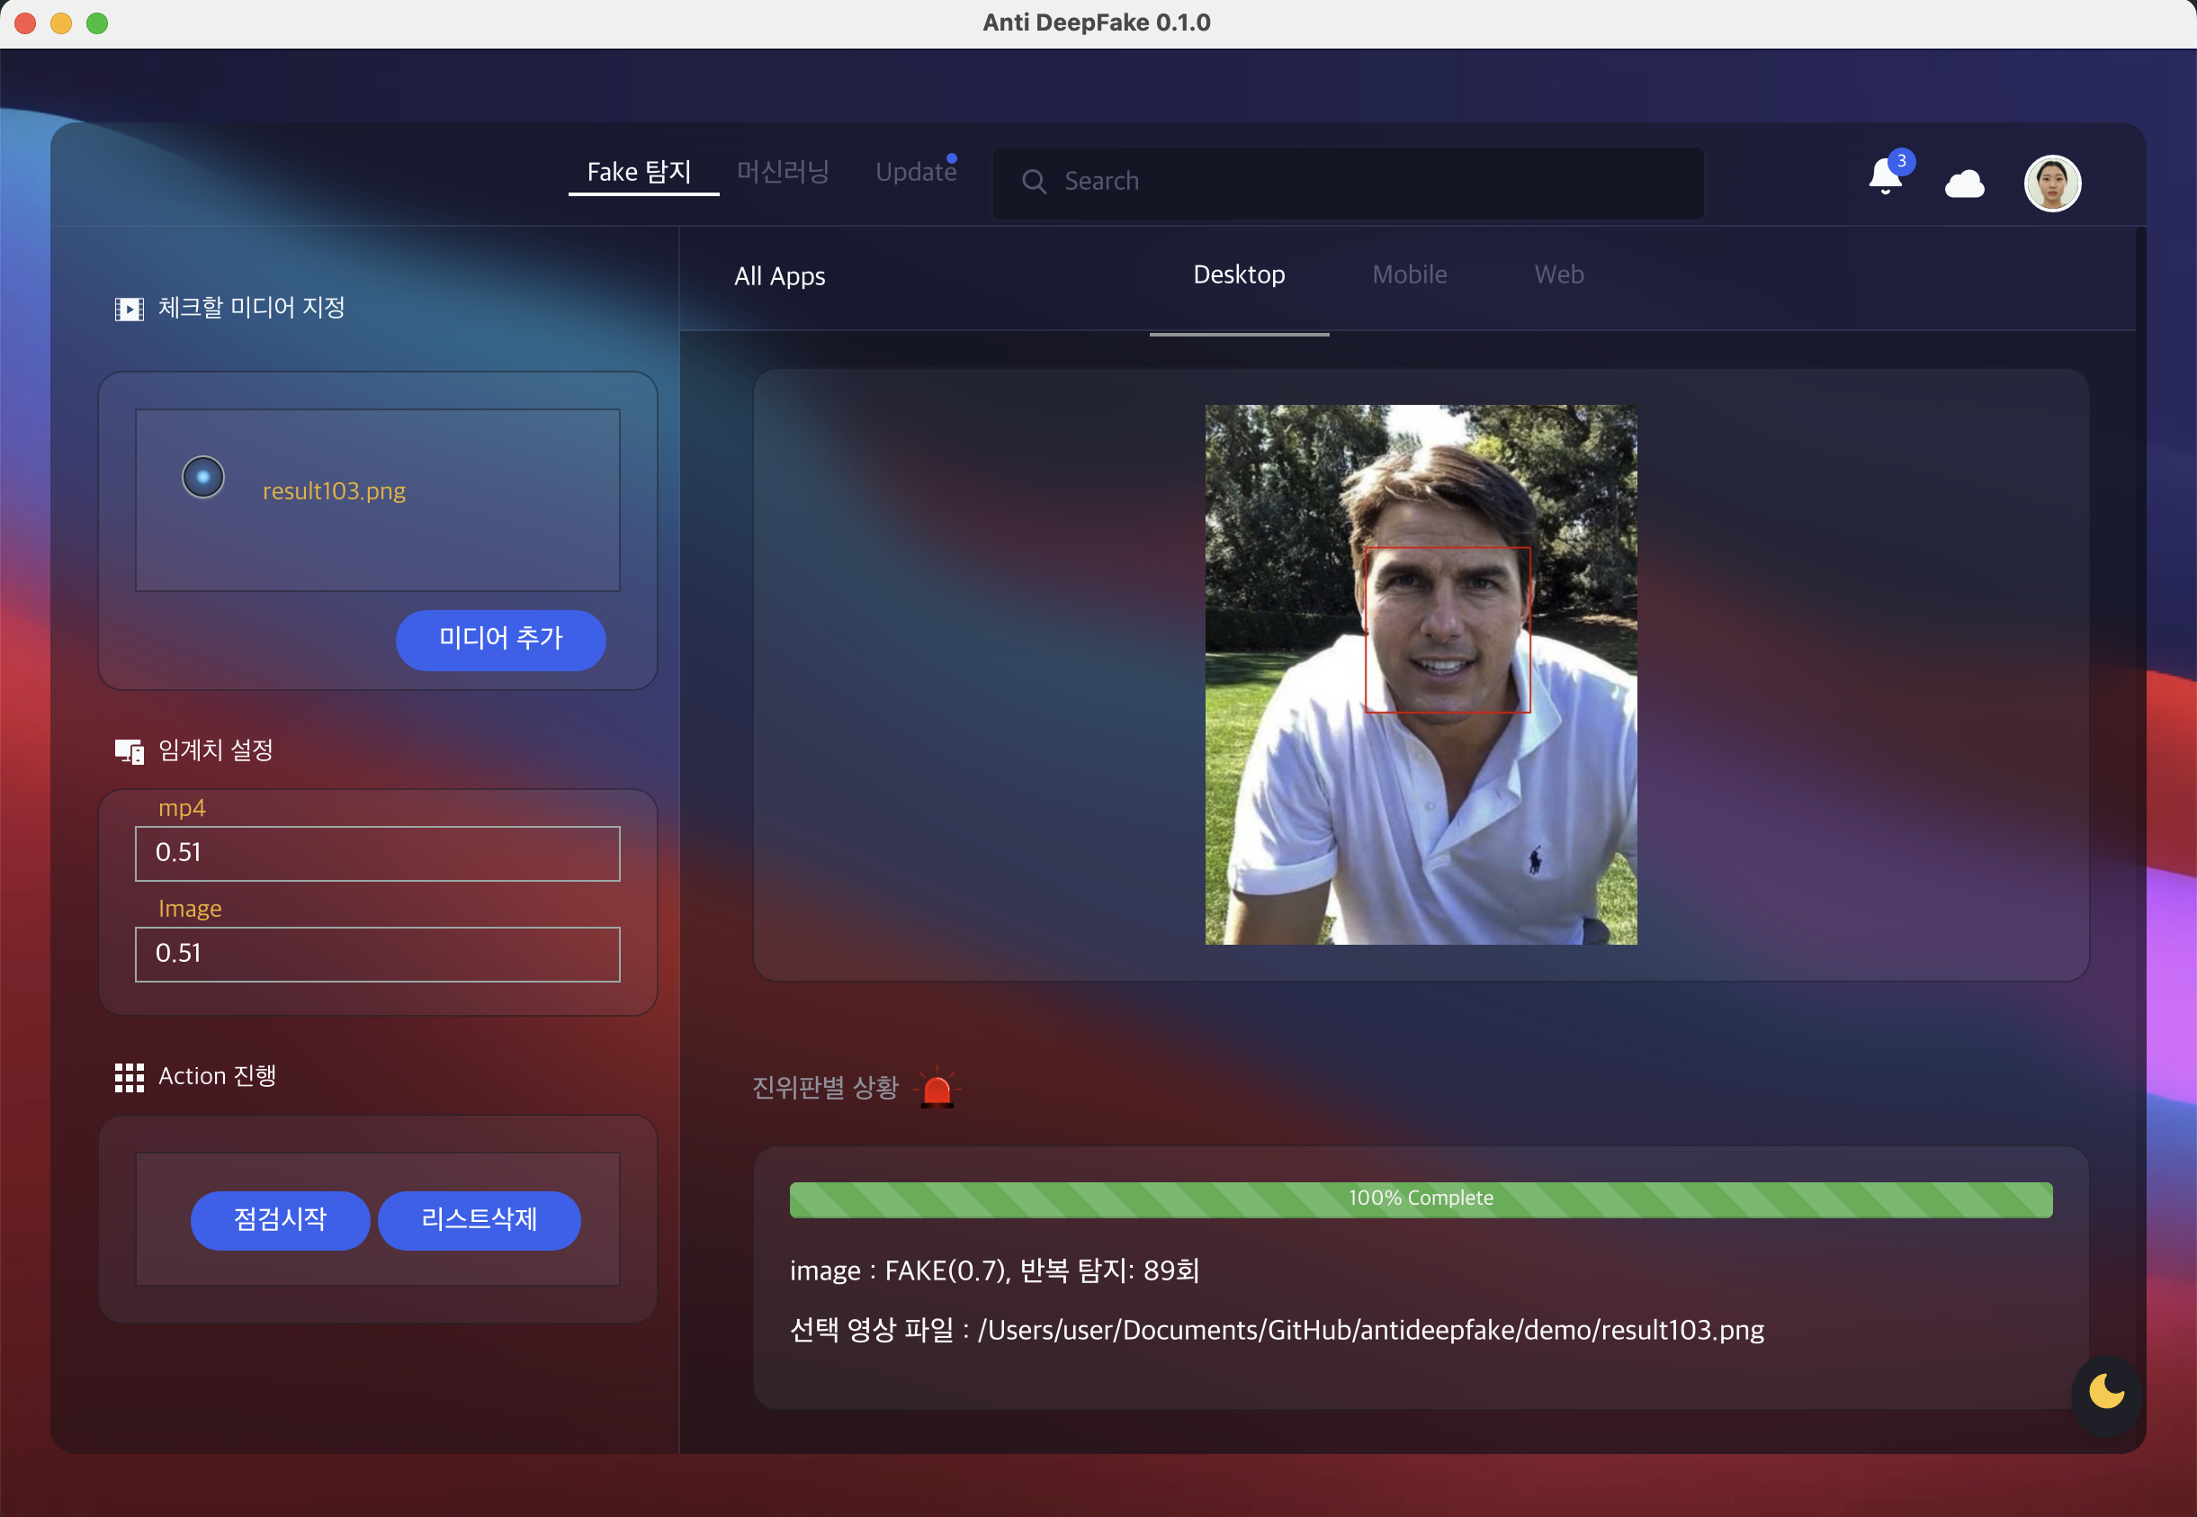
Task: Toggle dark mode moon icon
Action: [x=2106, y=1393]
